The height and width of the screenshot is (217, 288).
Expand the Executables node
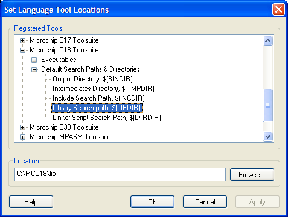point(34,60)
